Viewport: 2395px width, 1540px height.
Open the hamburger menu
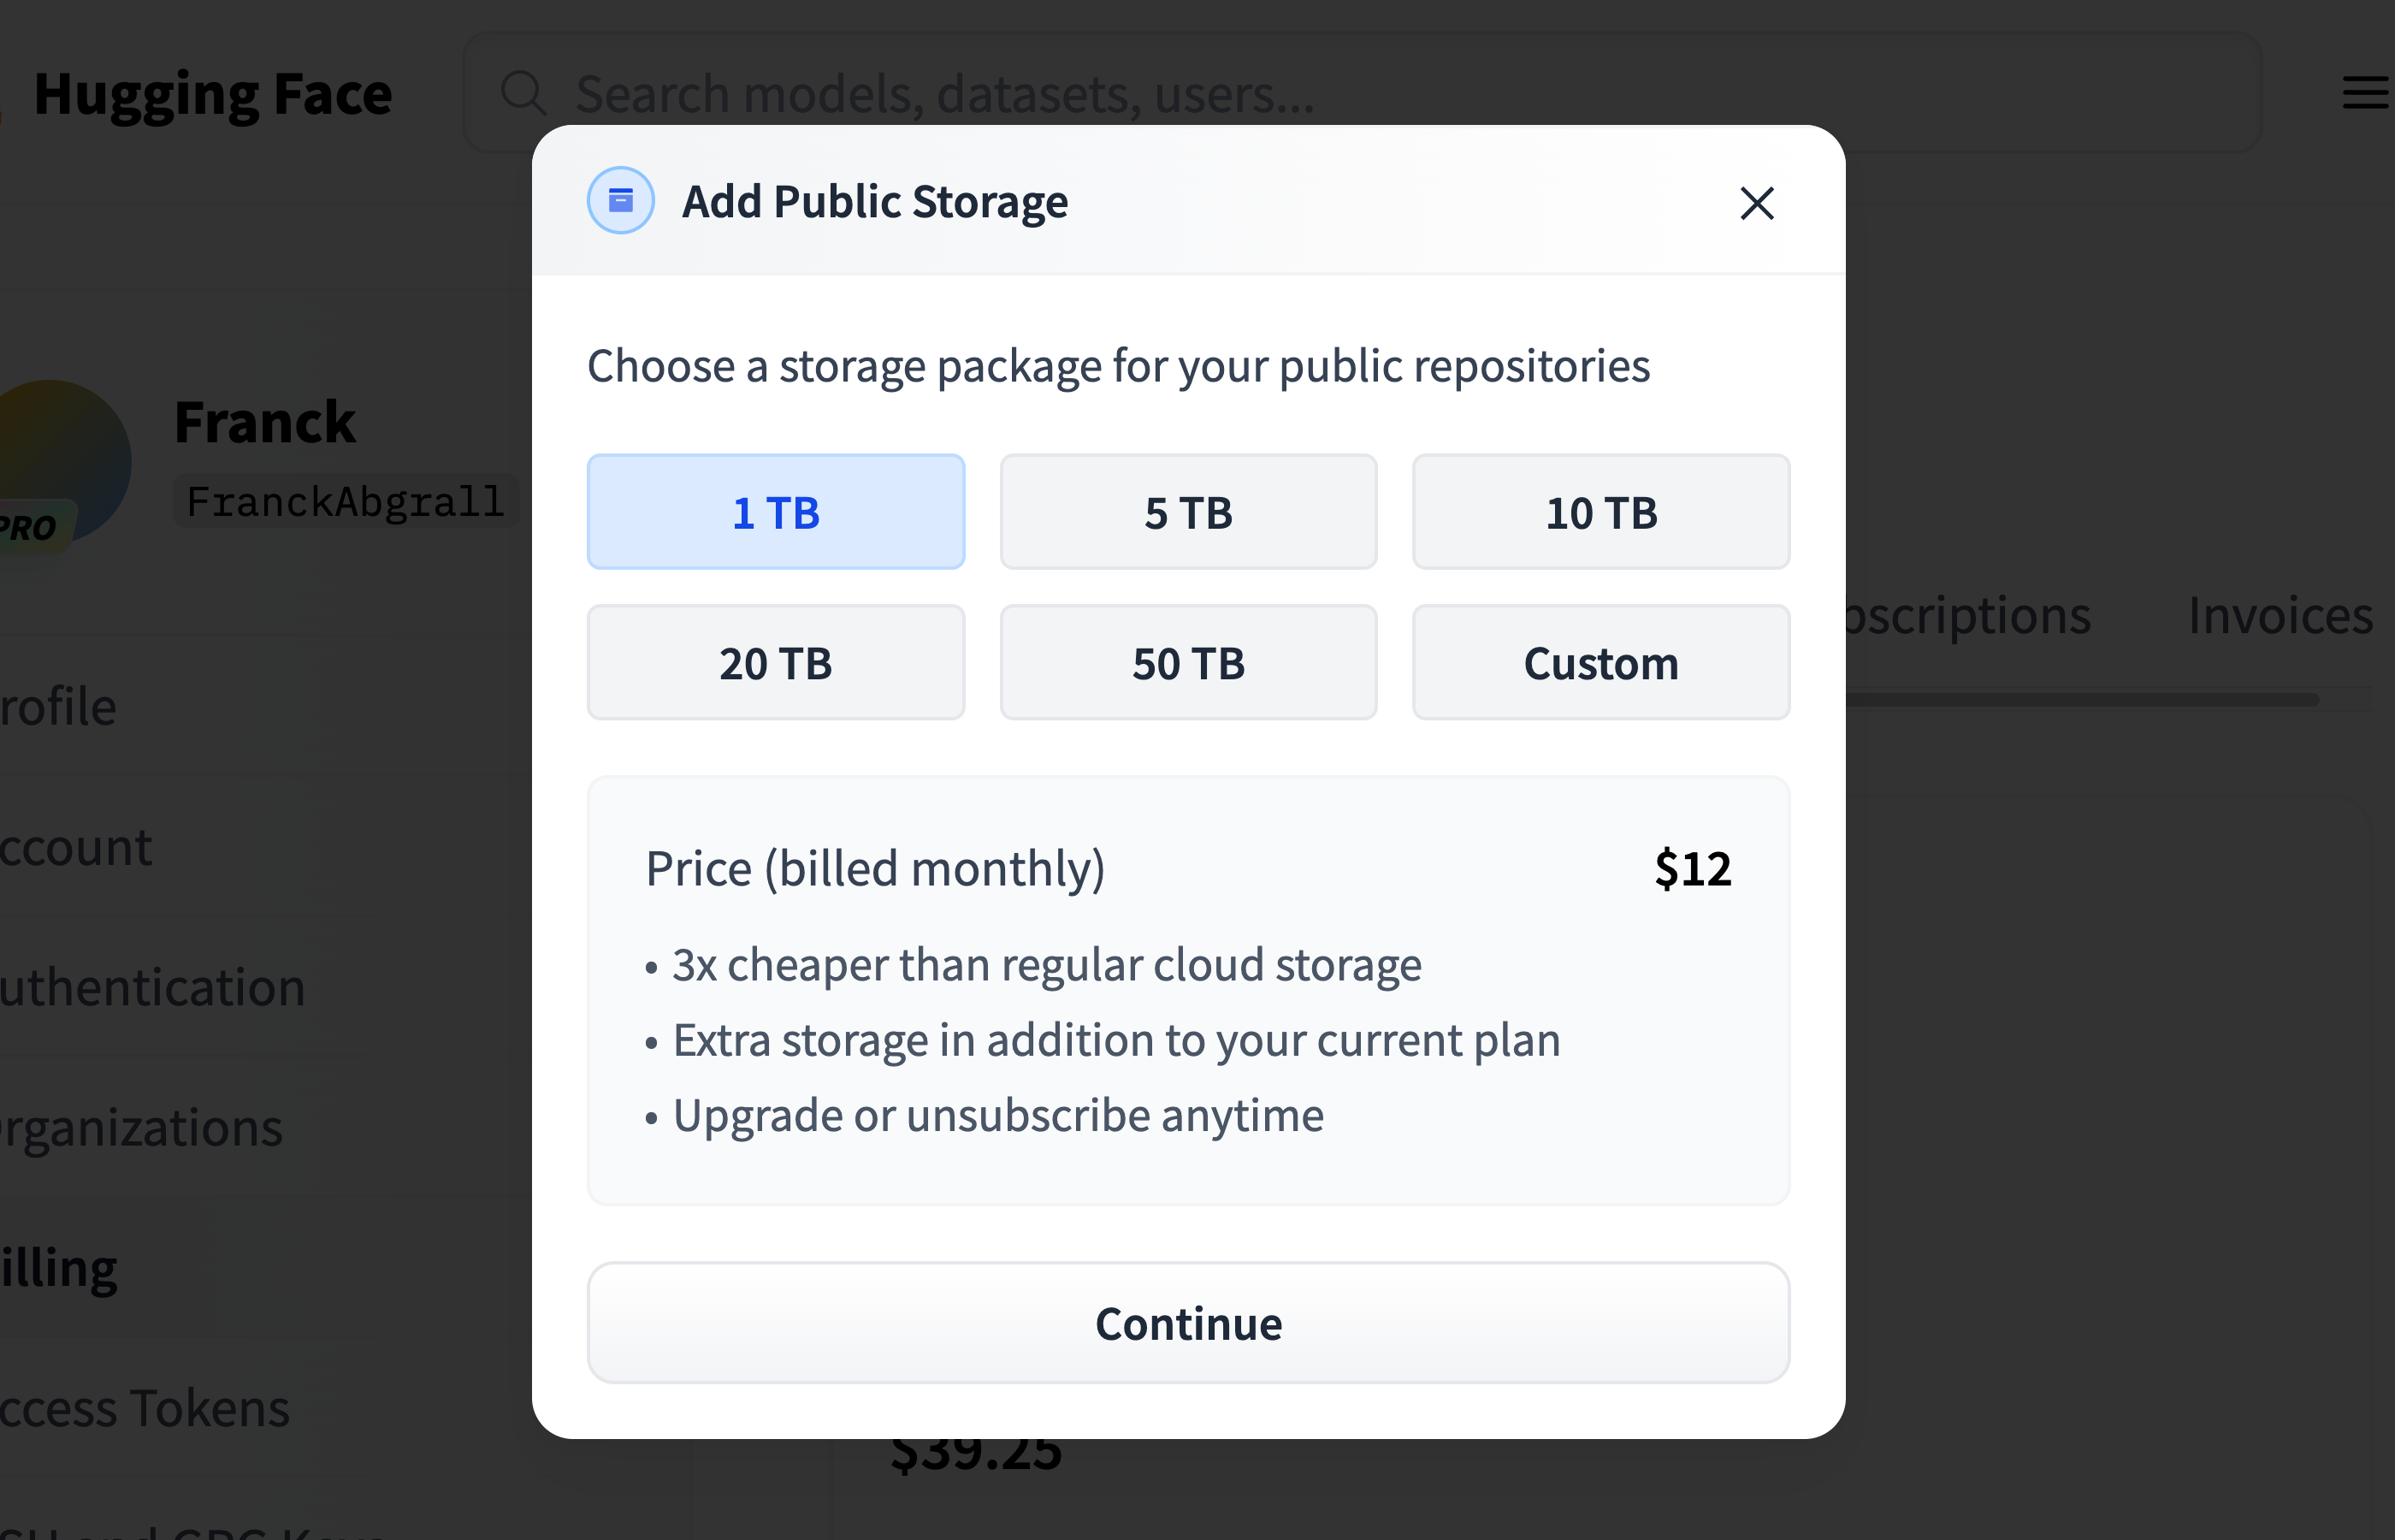[x=2363, y=93]
